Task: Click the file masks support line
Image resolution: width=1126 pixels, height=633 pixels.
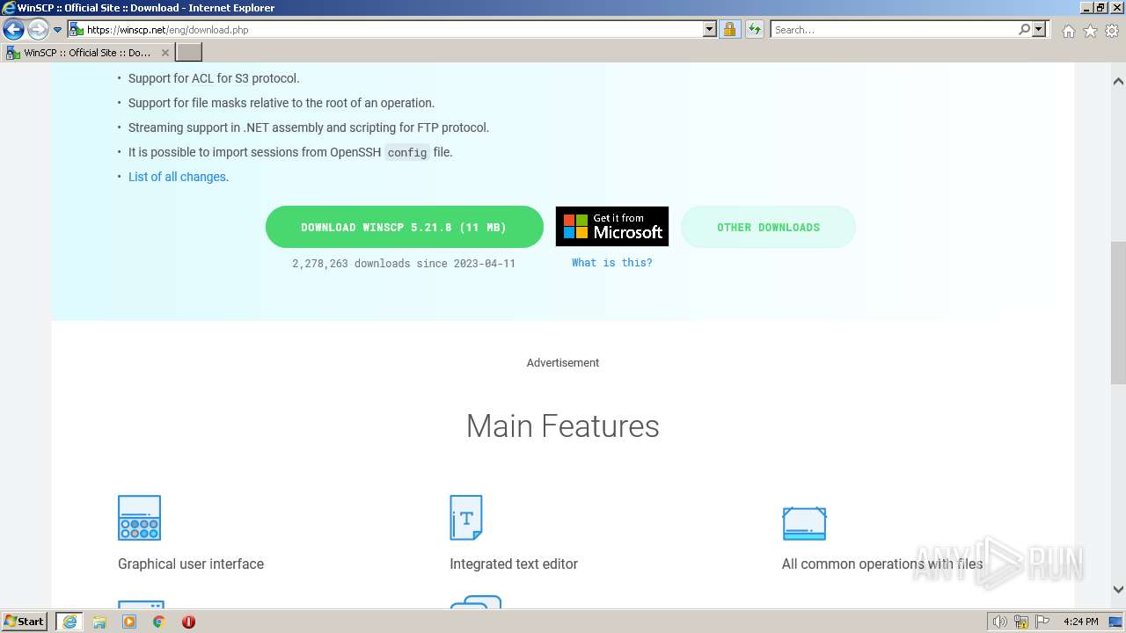Action: click(281, 103)
